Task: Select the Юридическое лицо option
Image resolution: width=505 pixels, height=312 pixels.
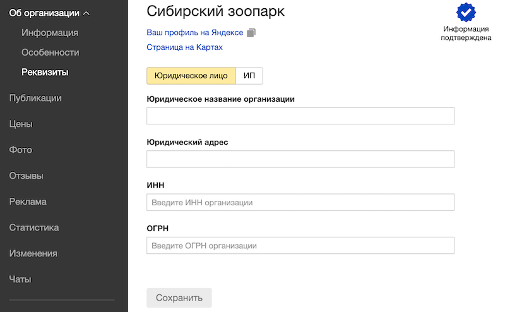Action: pyautogui.click(x=191, y=76)
